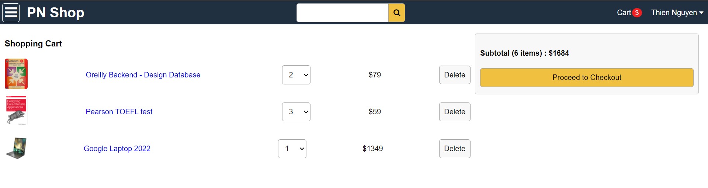The height and width of the screenshot is (188, 708).
Task: Click the yellow search magnifier icon
Action: pos(397,13)
